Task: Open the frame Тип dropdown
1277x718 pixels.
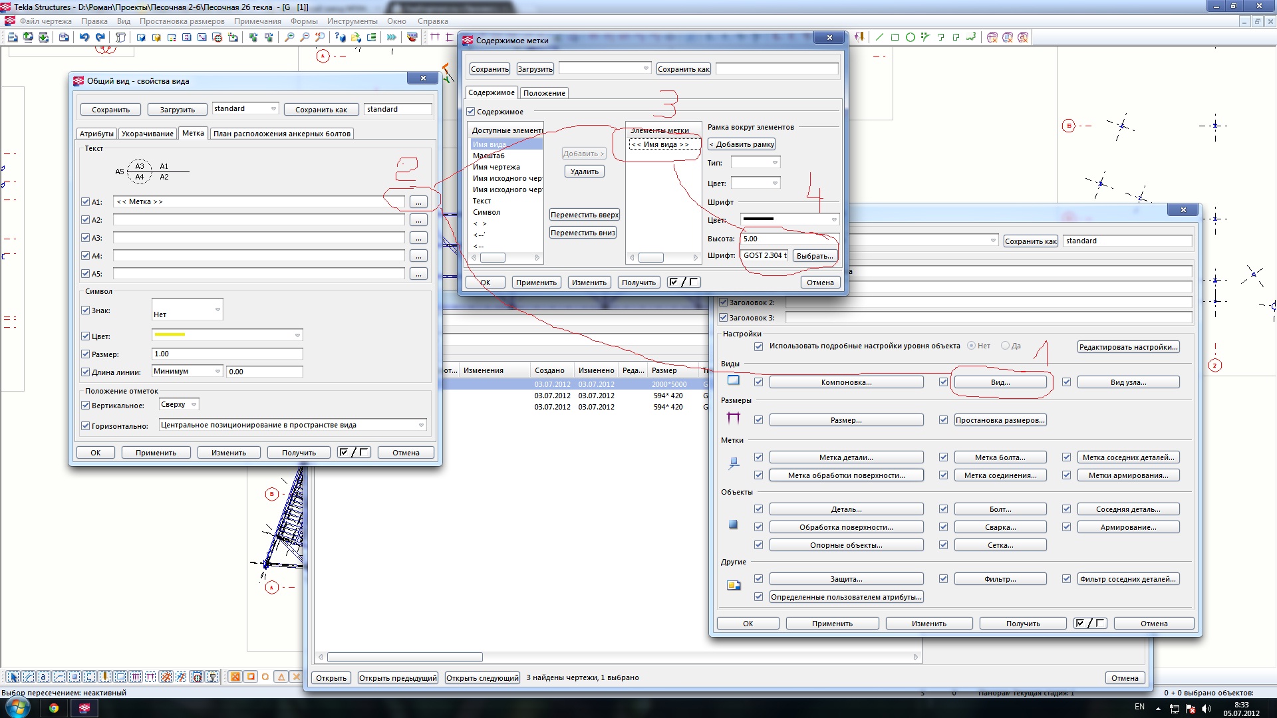Action: tap(755, 163)
